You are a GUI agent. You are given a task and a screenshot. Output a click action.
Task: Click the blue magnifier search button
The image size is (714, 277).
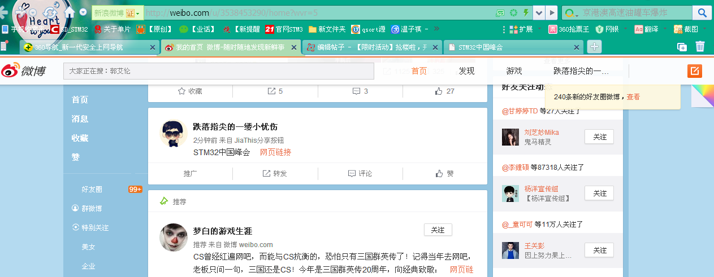tap(702, 12)
